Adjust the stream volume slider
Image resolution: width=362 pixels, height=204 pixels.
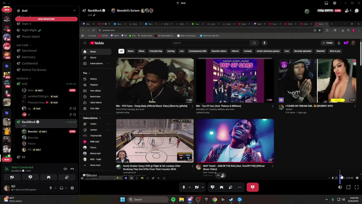click(340, 176)
